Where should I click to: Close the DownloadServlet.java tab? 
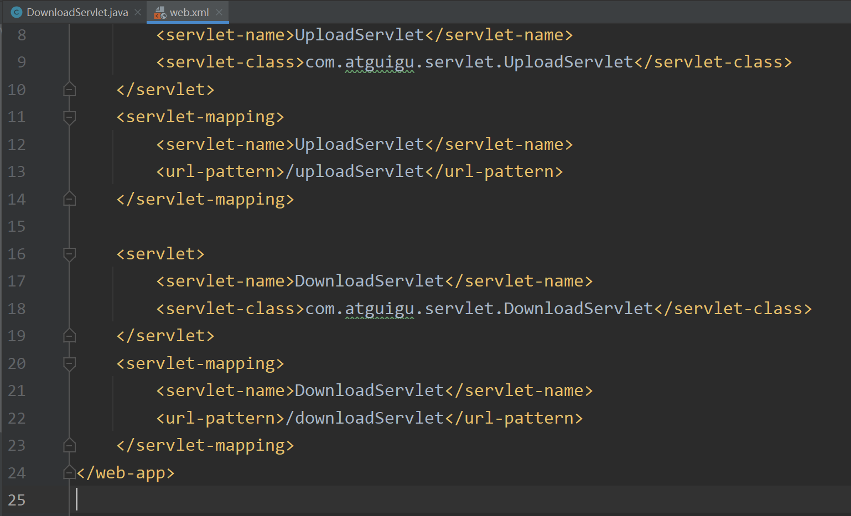(138, 12)
